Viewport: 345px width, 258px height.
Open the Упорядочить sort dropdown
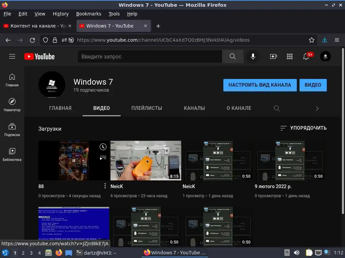304,128
